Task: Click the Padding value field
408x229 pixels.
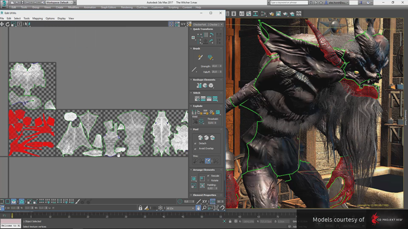Action: (212, 188)
